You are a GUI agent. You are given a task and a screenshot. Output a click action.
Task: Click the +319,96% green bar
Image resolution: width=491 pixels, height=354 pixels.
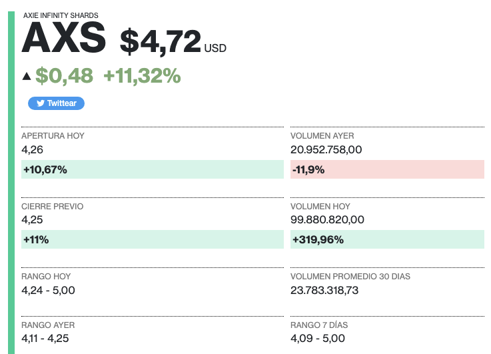click(x=387, y=239)
